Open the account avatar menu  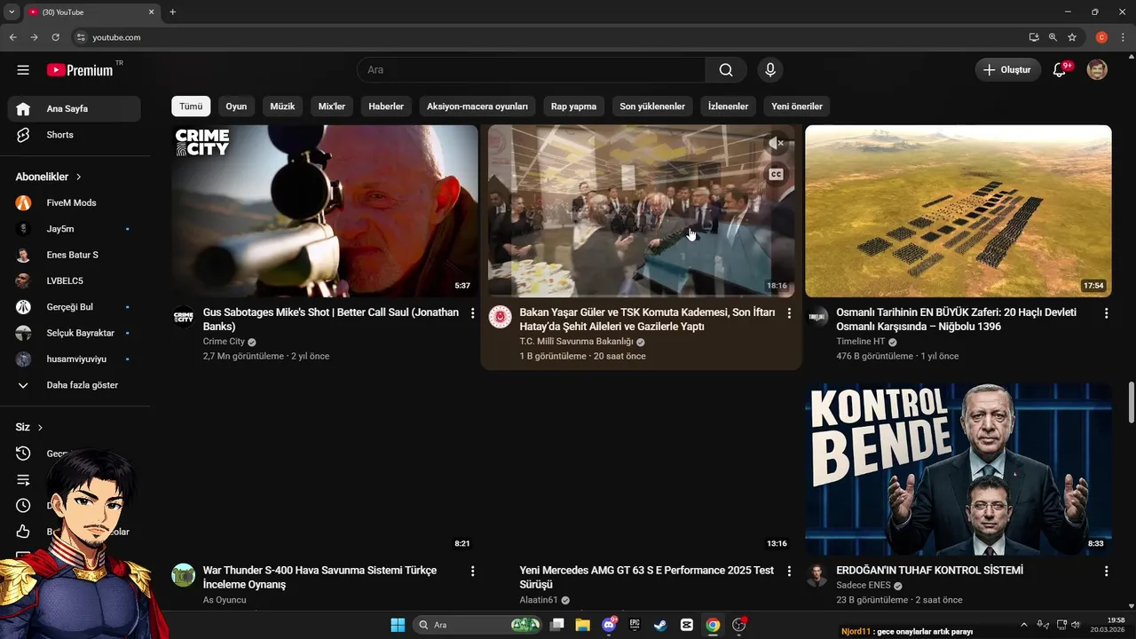click(1098, 70)
